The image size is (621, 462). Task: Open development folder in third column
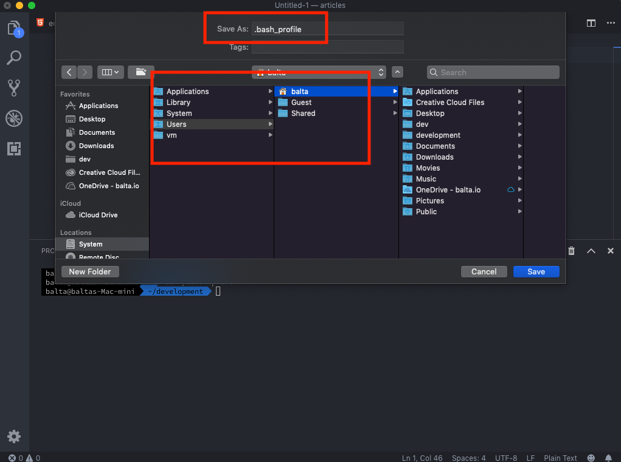462,135
